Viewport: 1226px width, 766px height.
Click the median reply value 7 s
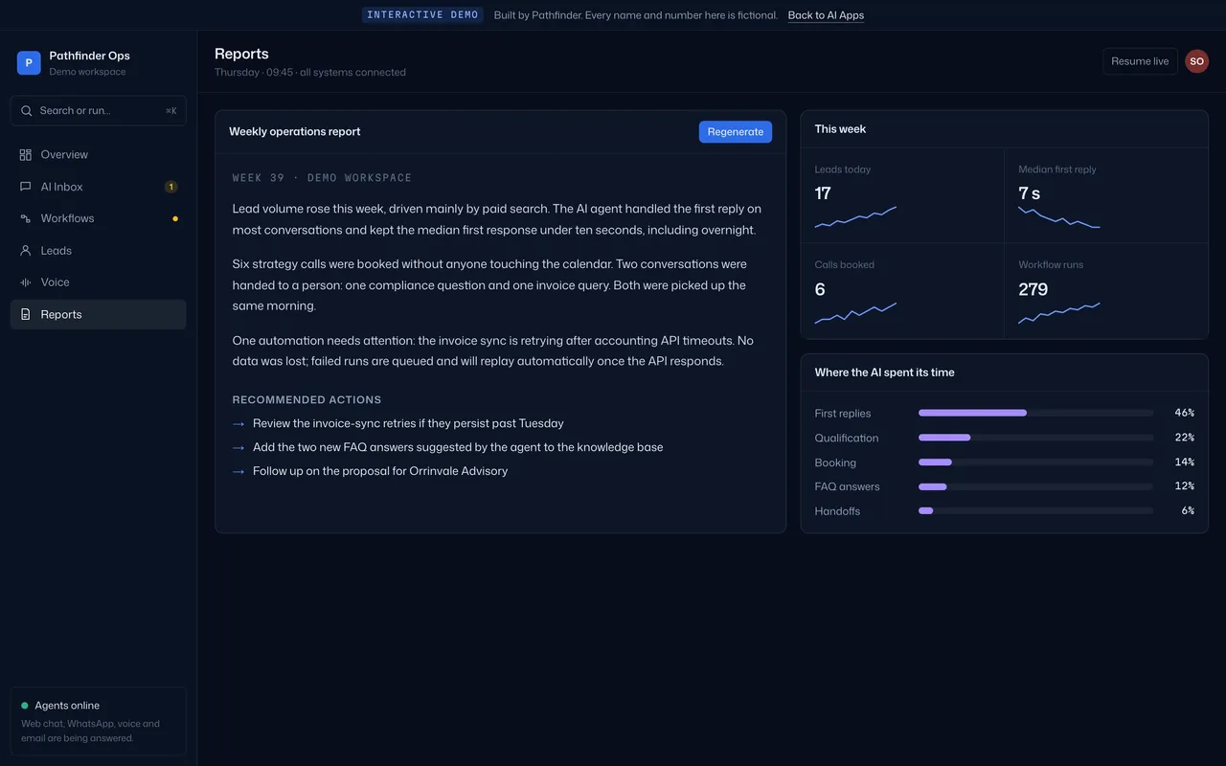click(1030, 193)
